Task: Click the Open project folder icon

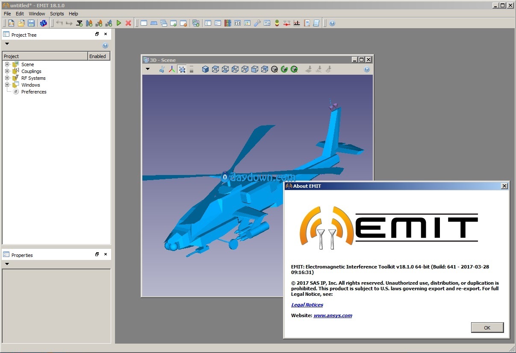Action: [21, 23]
